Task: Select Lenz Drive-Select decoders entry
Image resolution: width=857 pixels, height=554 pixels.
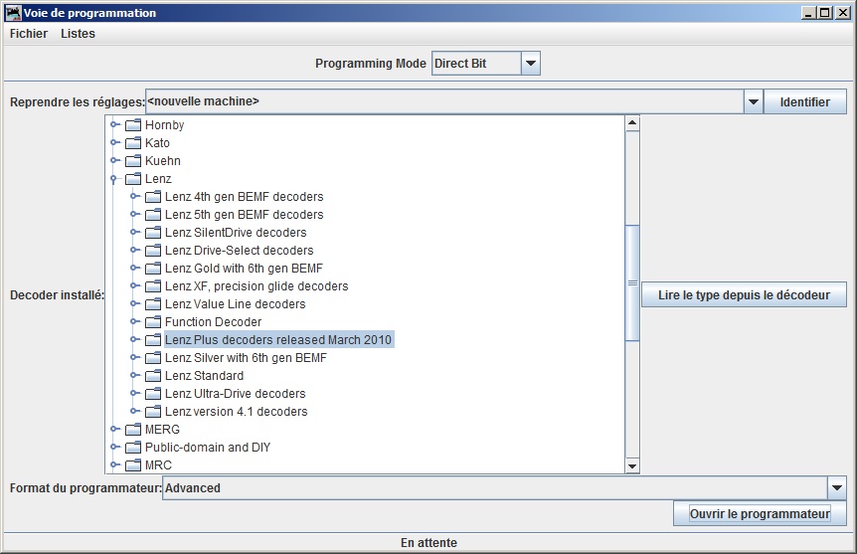Action: [x=240, y=251]
